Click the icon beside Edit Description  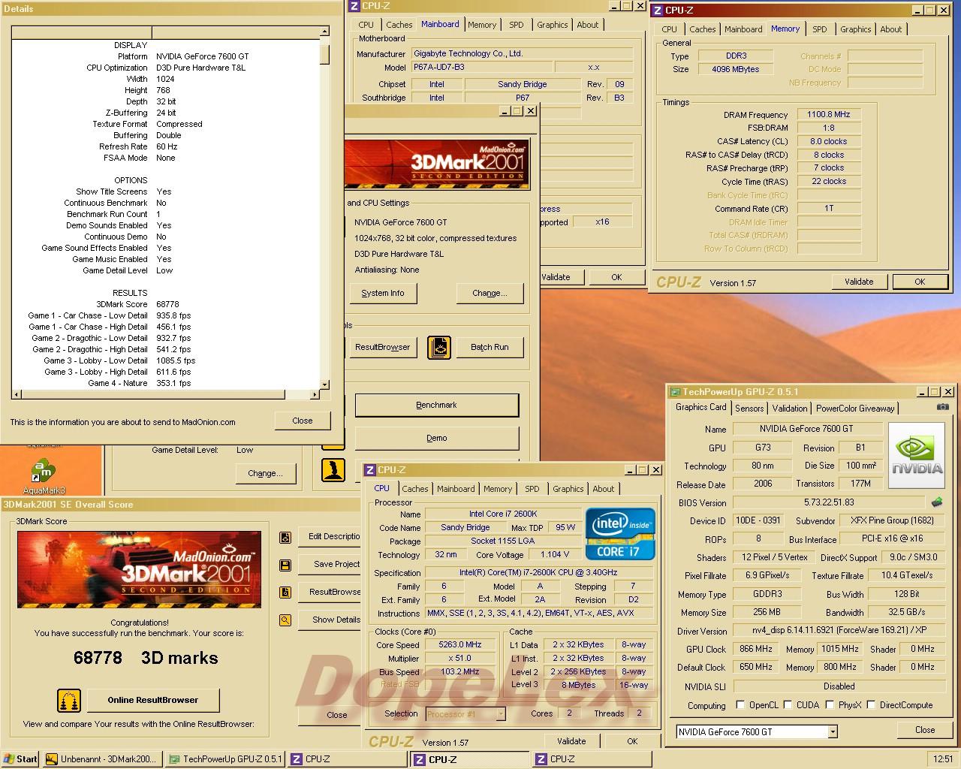coord(285,537)
